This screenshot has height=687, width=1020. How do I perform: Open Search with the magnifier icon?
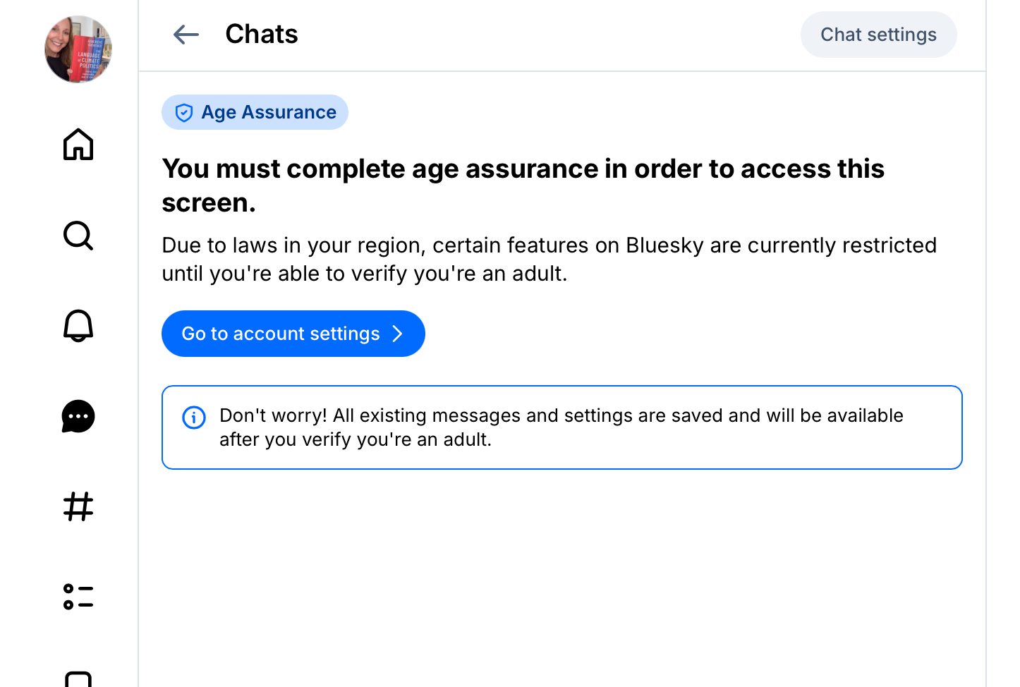(78, 236)
